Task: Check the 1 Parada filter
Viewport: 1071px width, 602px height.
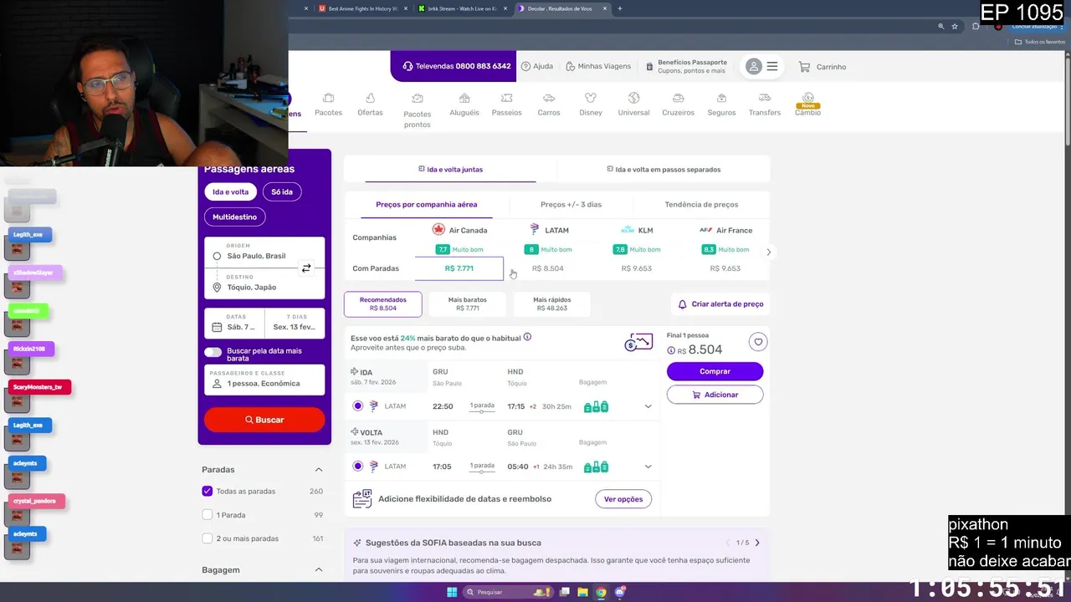Action: pos(208,515)
